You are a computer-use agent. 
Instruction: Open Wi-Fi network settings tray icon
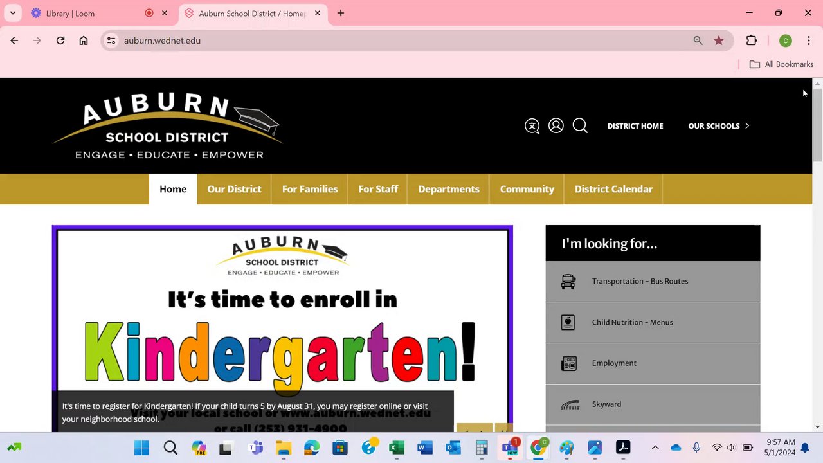coord(716,448)
